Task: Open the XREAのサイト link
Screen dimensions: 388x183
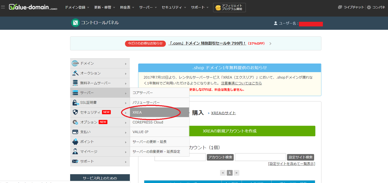Action: [223, 113]
